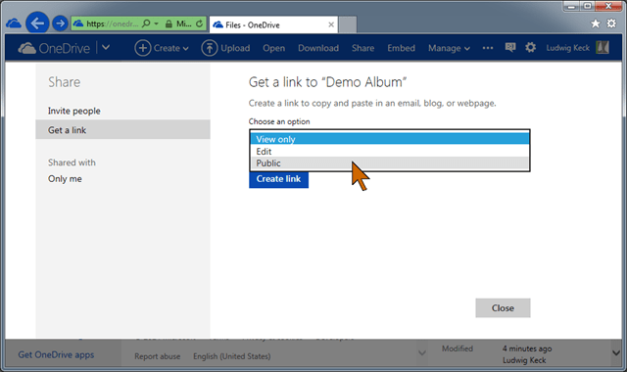
Task: Click the padlock security icon
Action: (x=169, y=23)
